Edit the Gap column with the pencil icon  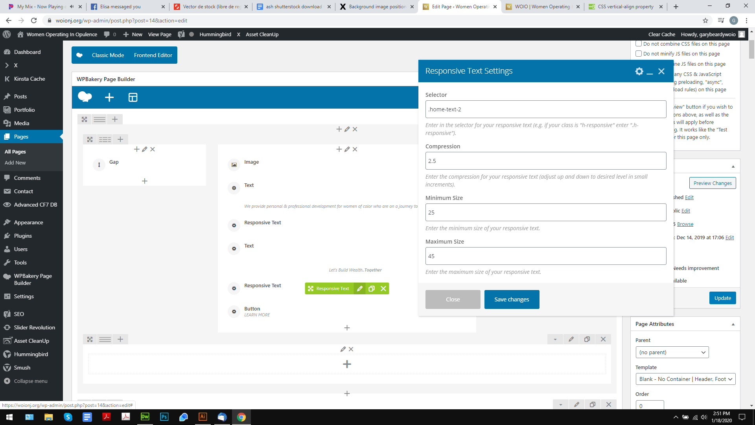145,149
